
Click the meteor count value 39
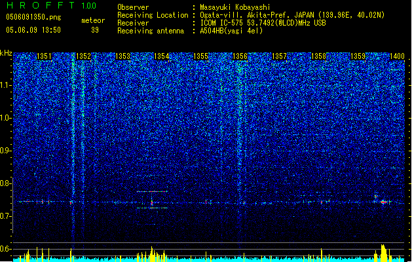(95, 30)
